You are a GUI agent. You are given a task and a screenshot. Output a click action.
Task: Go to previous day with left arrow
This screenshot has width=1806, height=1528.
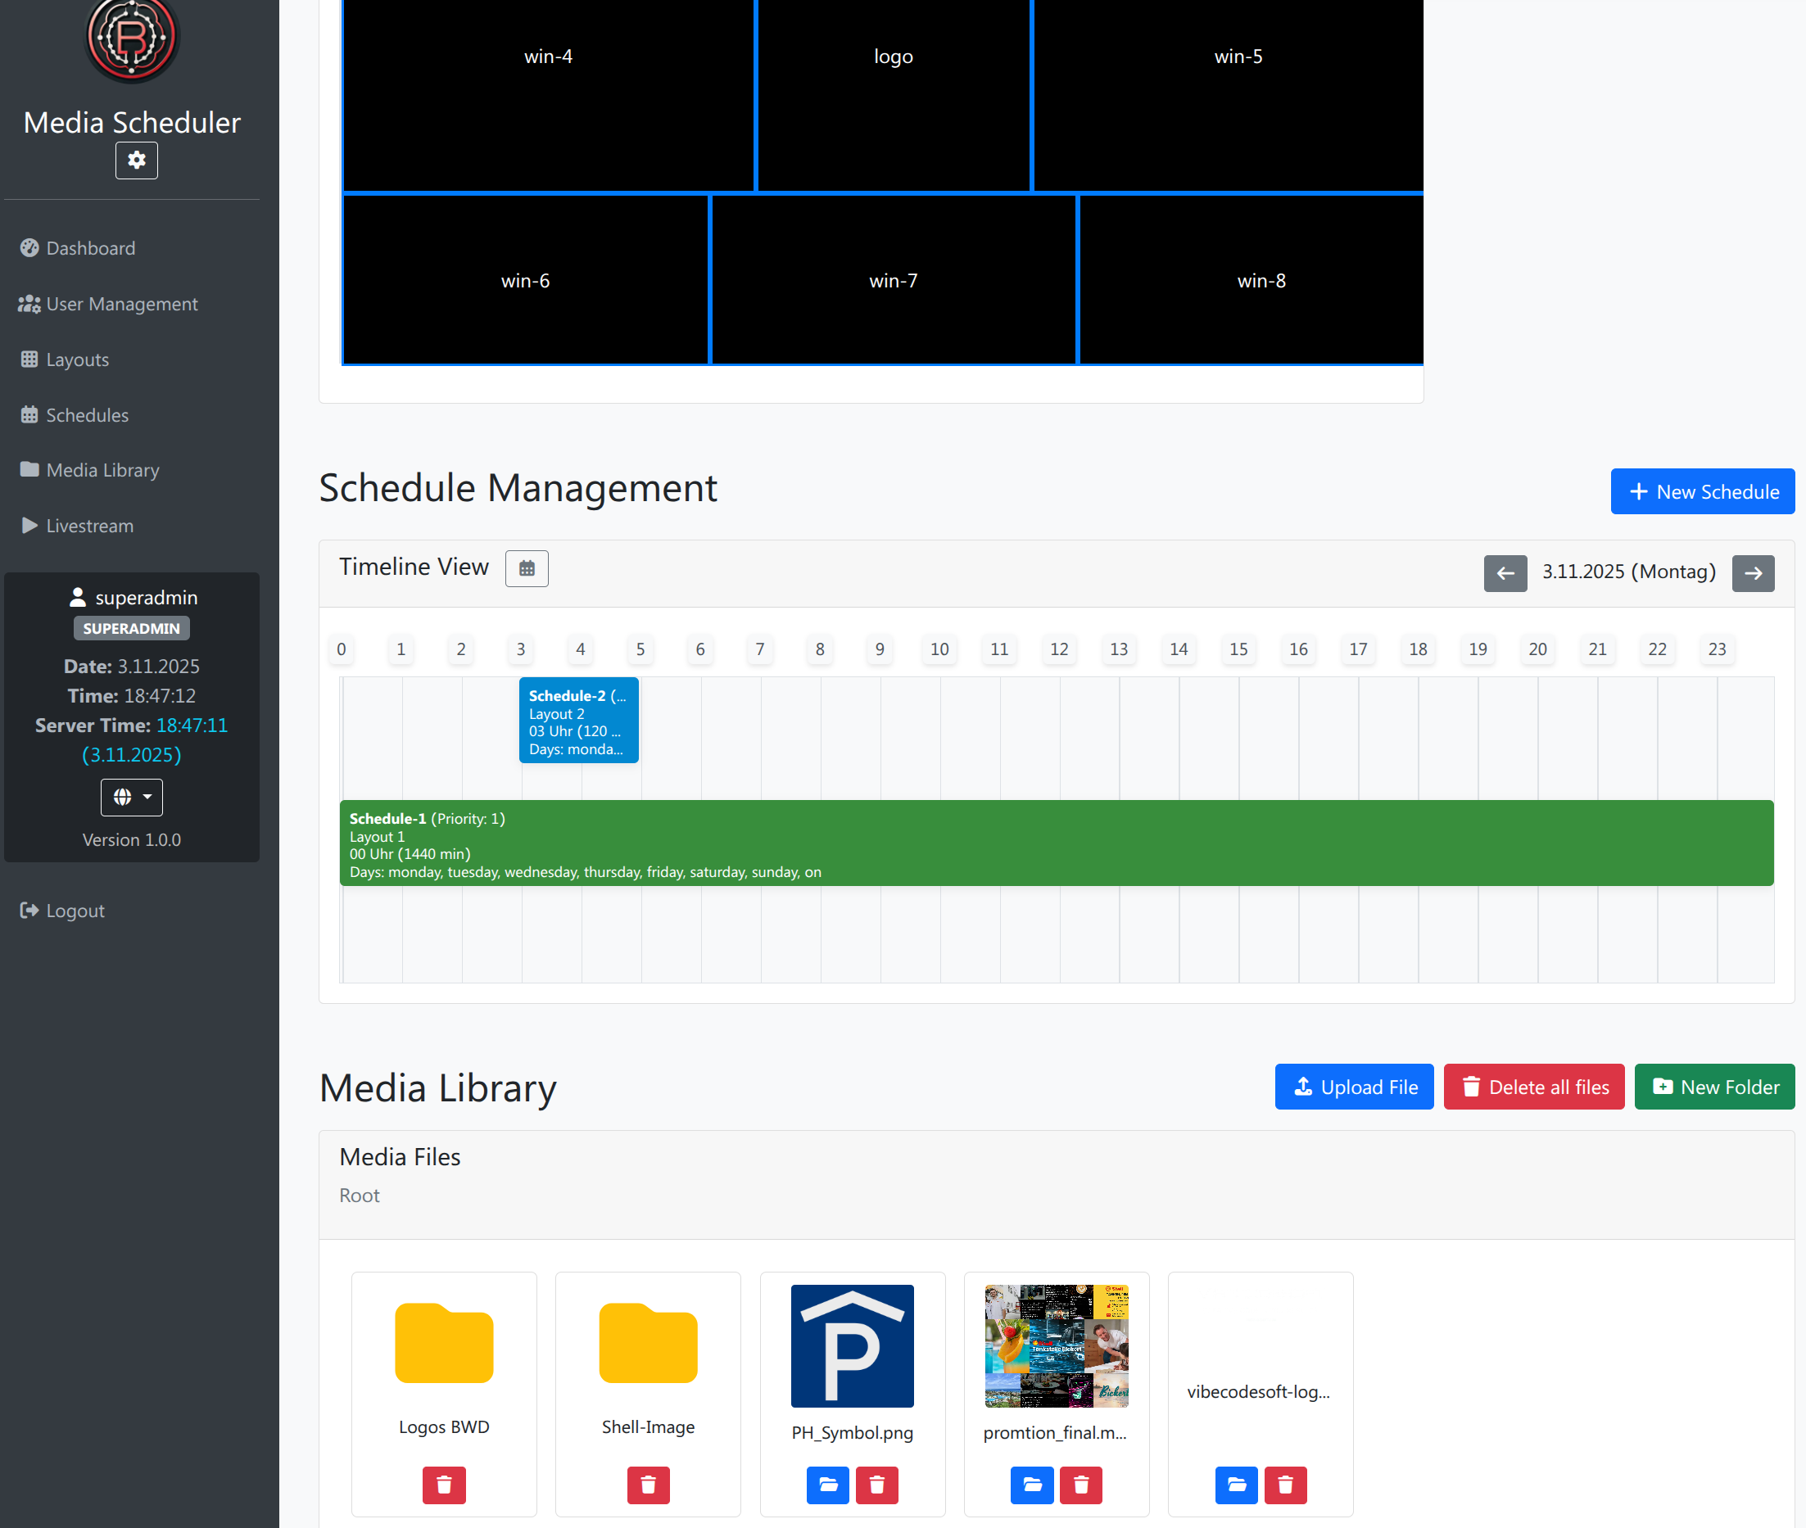[x=1505, y=573]
